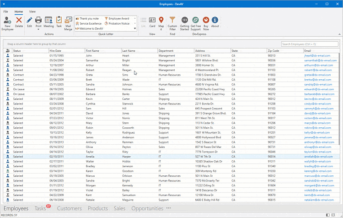The height and width of the screenshot is (218, 343).
Task: Click inside the Search Employees field
Action: [309, 44]
